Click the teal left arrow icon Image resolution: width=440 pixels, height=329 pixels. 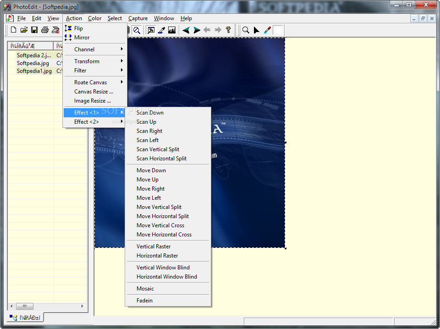point(186,30)
